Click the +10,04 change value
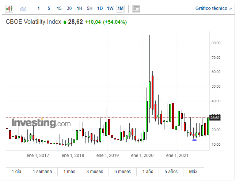 (x=93, y=22)
